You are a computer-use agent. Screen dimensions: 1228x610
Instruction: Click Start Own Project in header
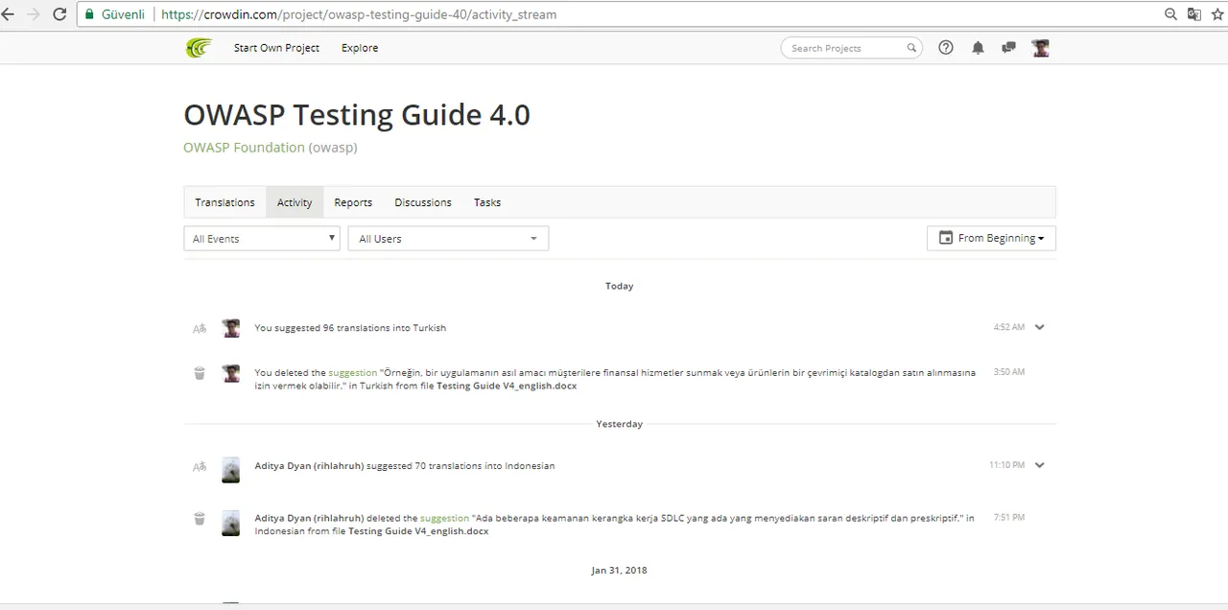(276, 48)
